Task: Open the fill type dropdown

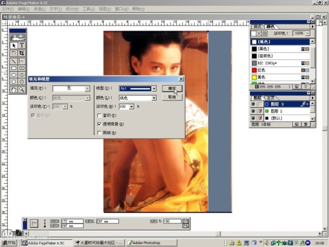Action: coord(88,88)
